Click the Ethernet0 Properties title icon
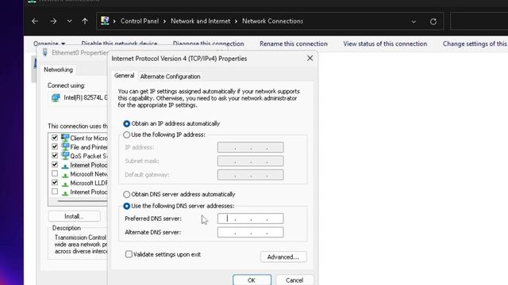The height and width of the screenshot is (285, 508). point(45,52)
